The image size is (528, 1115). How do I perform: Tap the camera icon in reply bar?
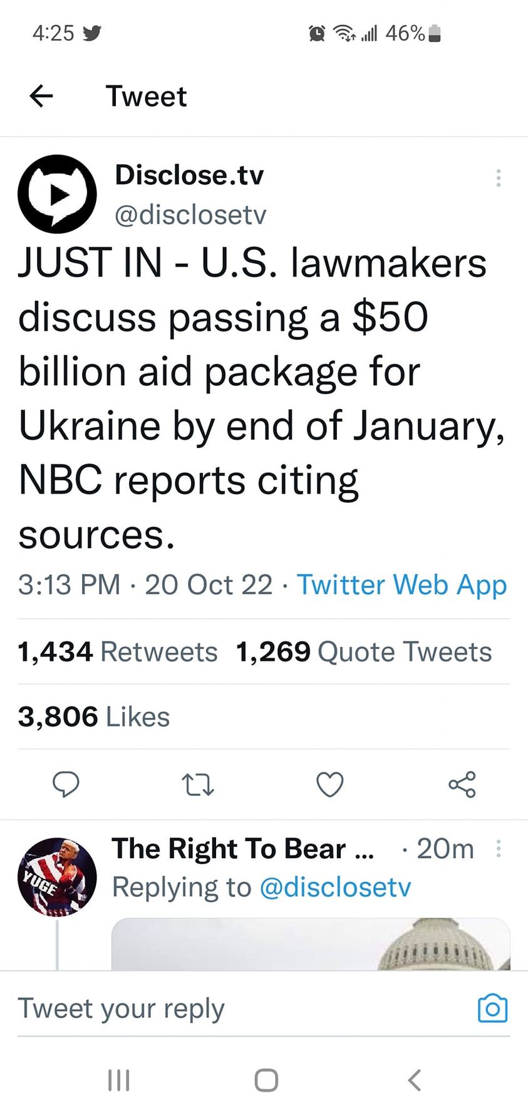(492, 1008)
